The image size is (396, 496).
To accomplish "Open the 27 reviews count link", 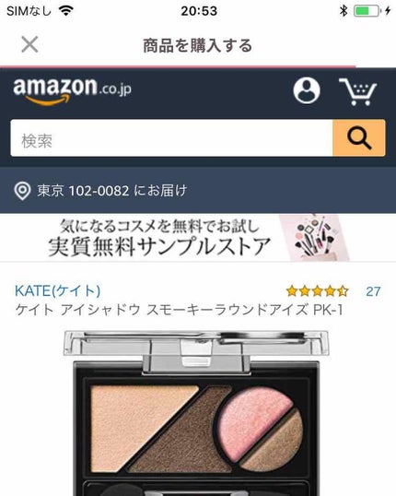I will (x=373, y=291).
